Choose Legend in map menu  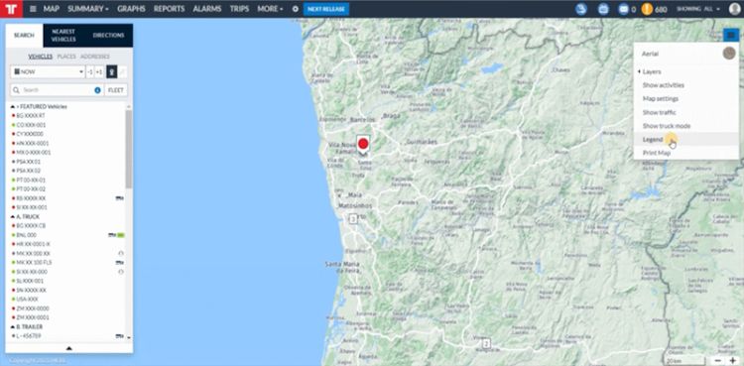coord(653,140)
